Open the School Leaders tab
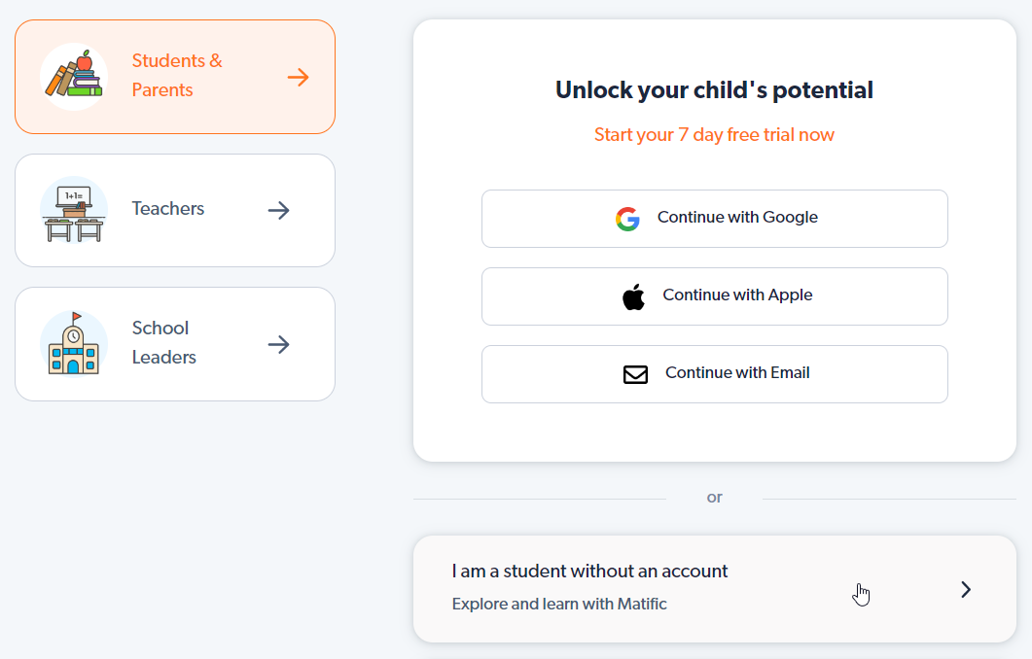 point(175,344)
